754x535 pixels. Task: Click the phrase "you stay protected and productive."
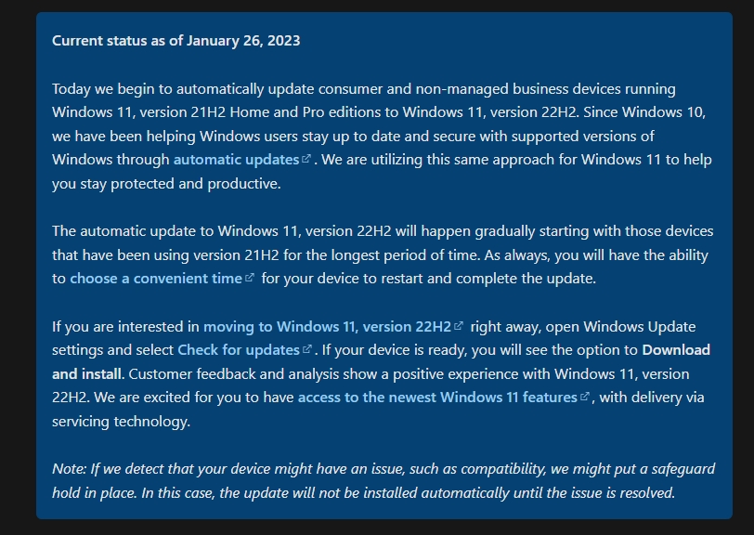166,184
